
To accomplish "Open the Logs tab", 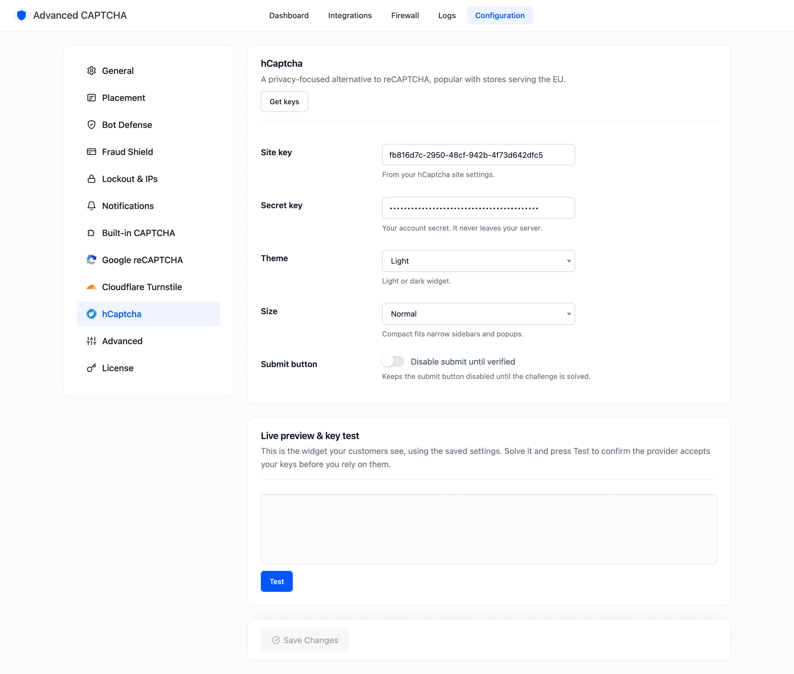I will pyautogui.click(x=447, y=16).
